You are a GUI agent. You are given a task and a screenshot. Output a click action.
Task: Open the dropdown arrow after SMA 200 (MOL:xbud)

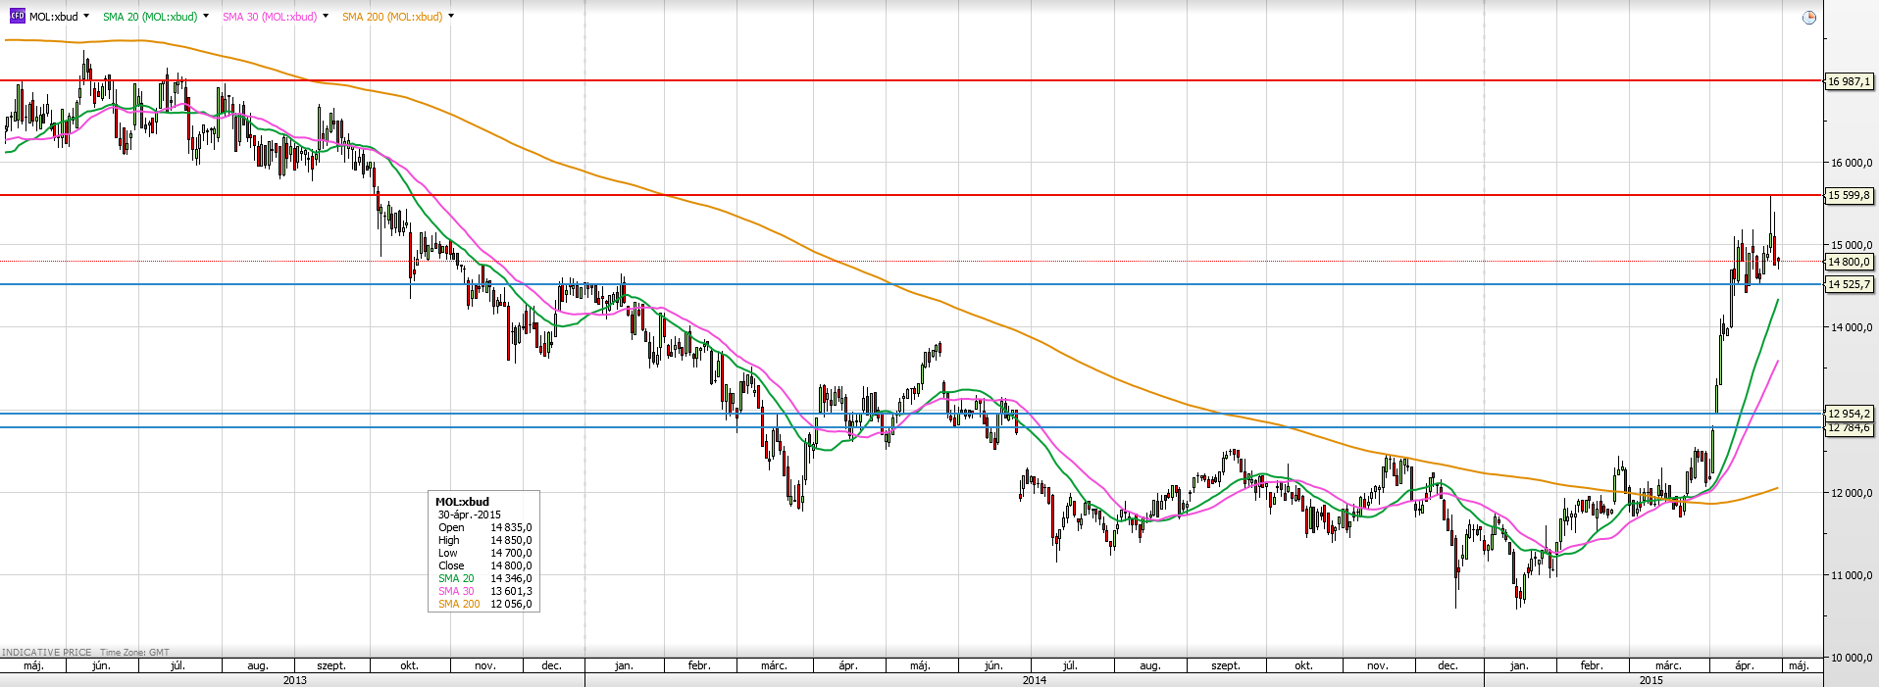tap(451, 16)
